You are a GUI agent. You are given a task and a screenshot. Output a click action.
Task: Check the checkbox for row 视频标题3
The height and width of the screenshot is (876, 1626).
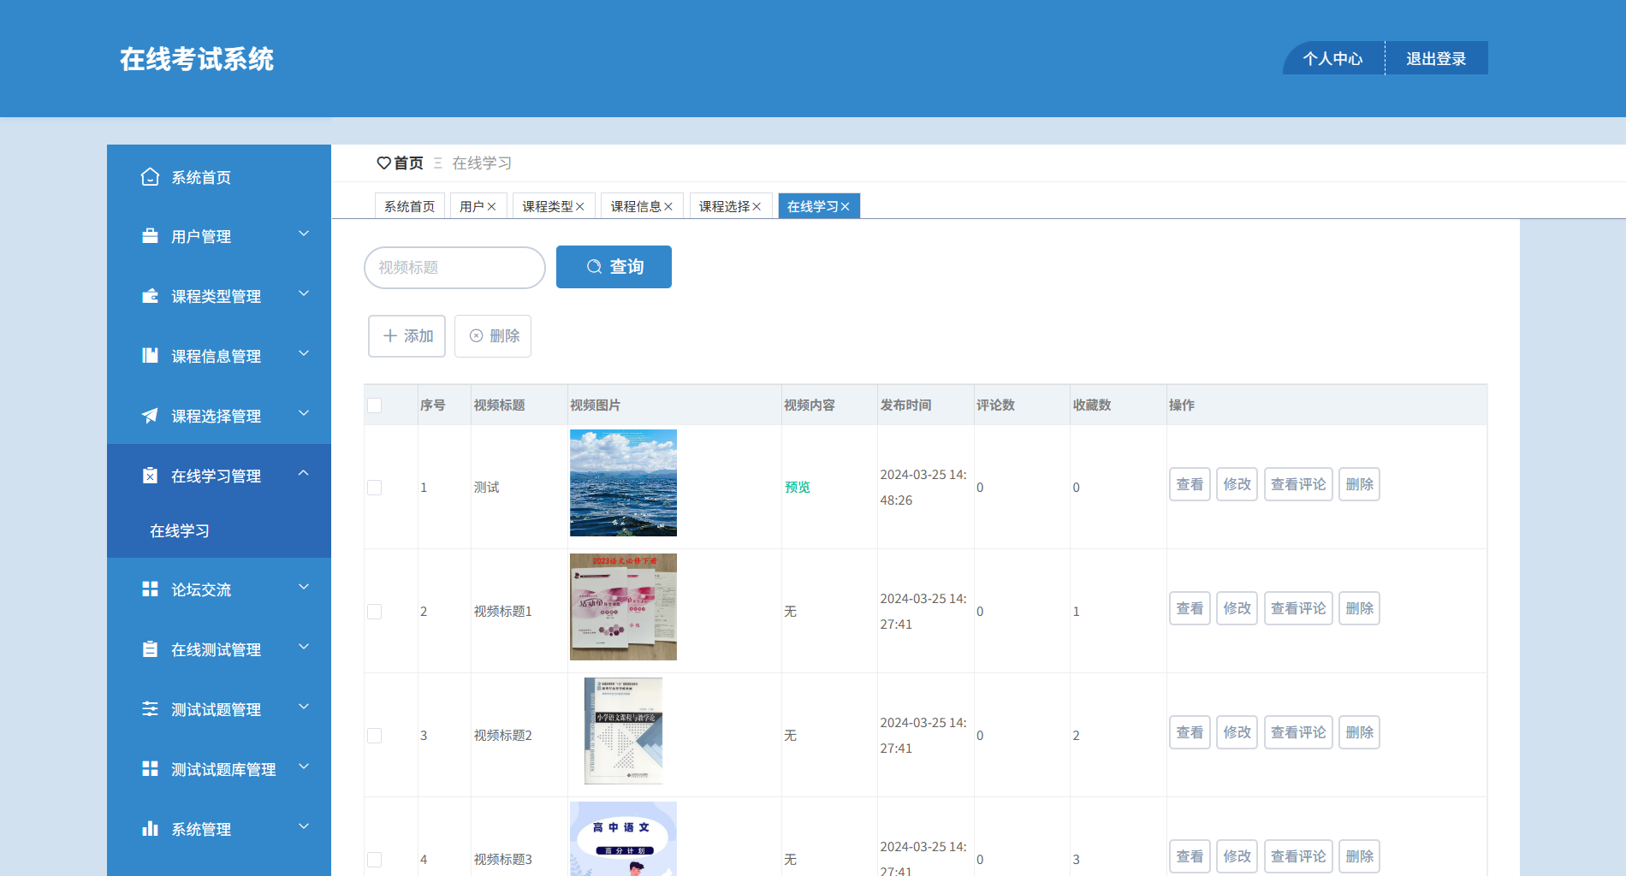(375, 860)
